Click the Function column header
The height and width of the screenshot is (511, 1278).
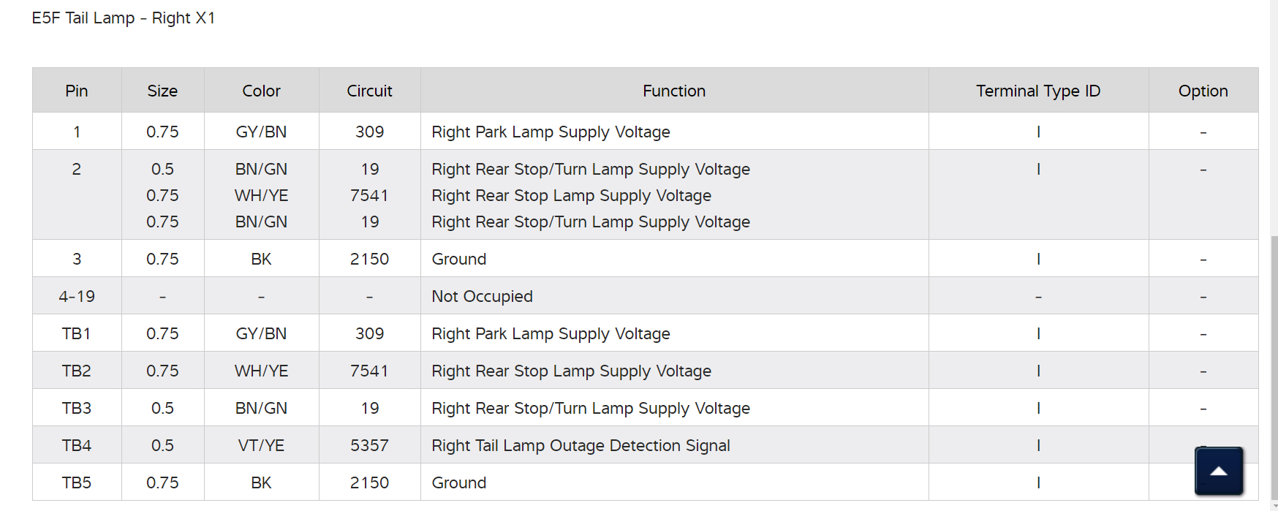click(x=674, y=91)
